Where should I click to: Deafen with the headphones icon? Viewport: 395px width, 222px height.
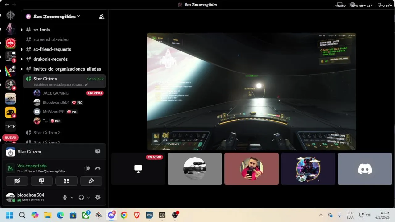coord(81,198)
